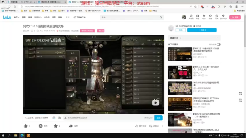246x138 pixels.
Task: Open the 创作中心 creator center icon
Action: (223, 17)
